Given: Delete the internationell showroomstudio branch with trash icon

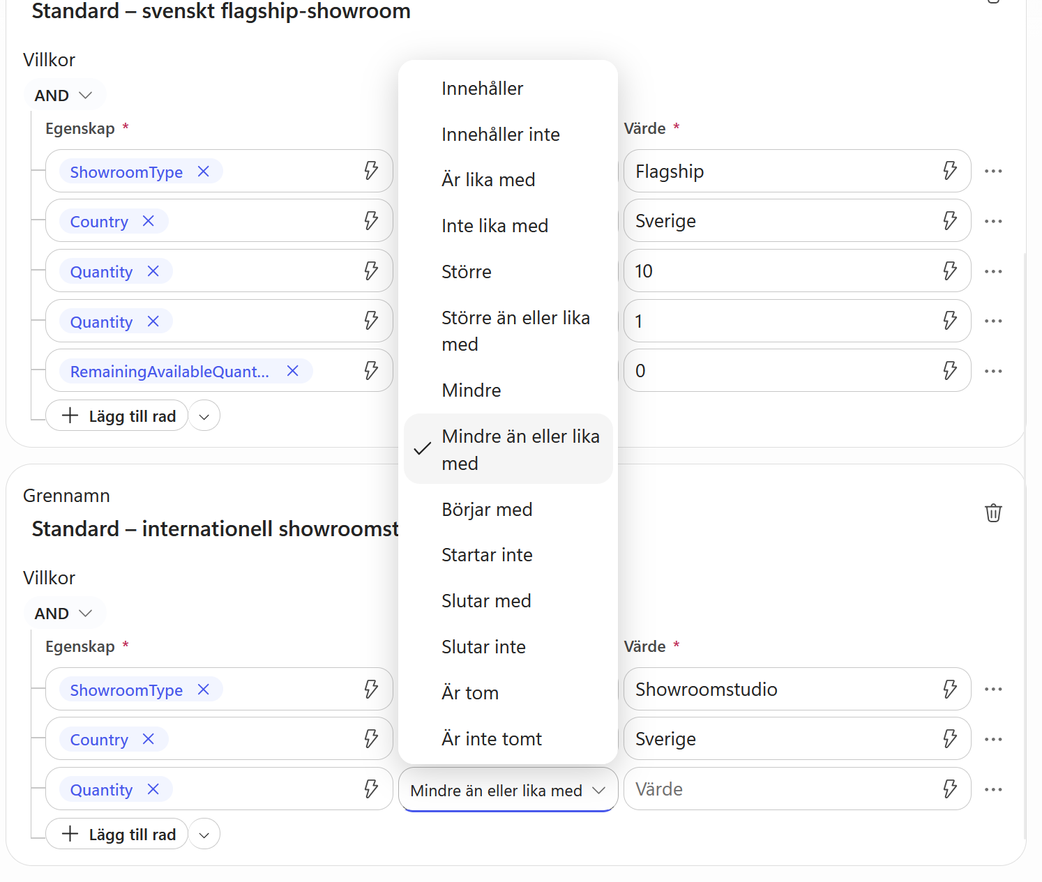Looking at the screenshot, I should pos(993,512).
